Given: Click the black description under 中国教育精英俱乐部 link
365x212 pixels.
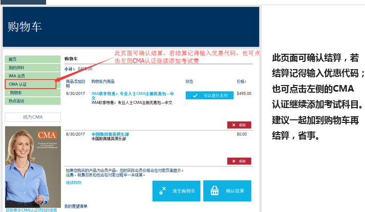Looking at the screenshot, I should point(109,139).
